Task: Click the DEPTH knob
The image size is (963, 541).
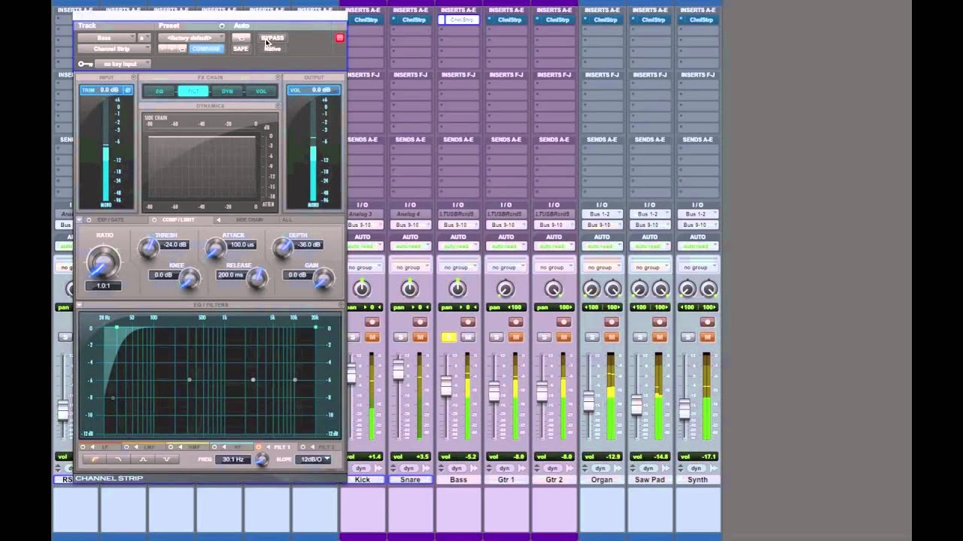Action: (283, 249)
